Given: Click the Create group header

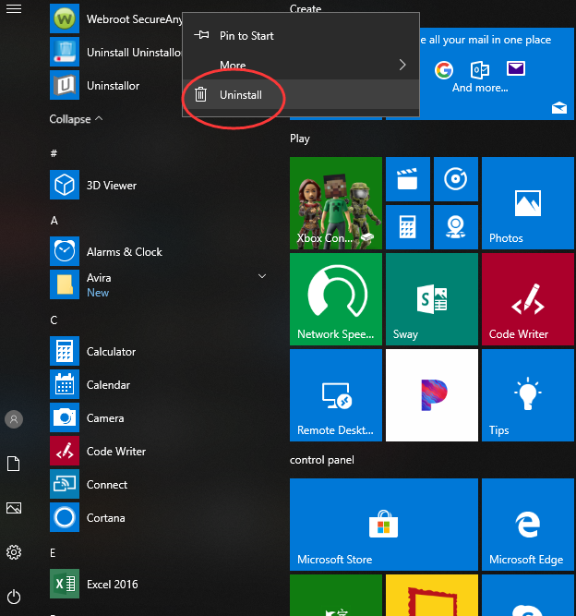Looking at the screenshot, I should [306, 8].
